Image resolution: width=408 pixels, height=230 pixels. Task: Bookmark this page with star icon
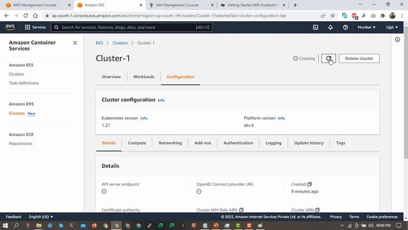click(333, 15)
